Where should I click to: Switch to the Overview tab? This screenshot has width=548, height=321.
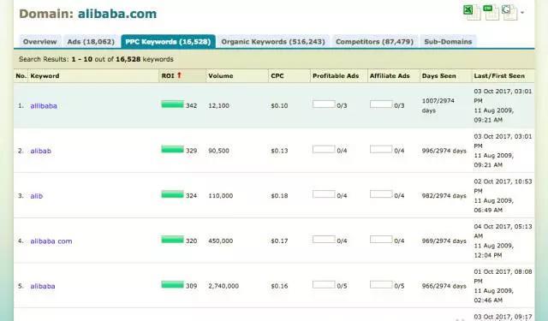tap(40, 42)
